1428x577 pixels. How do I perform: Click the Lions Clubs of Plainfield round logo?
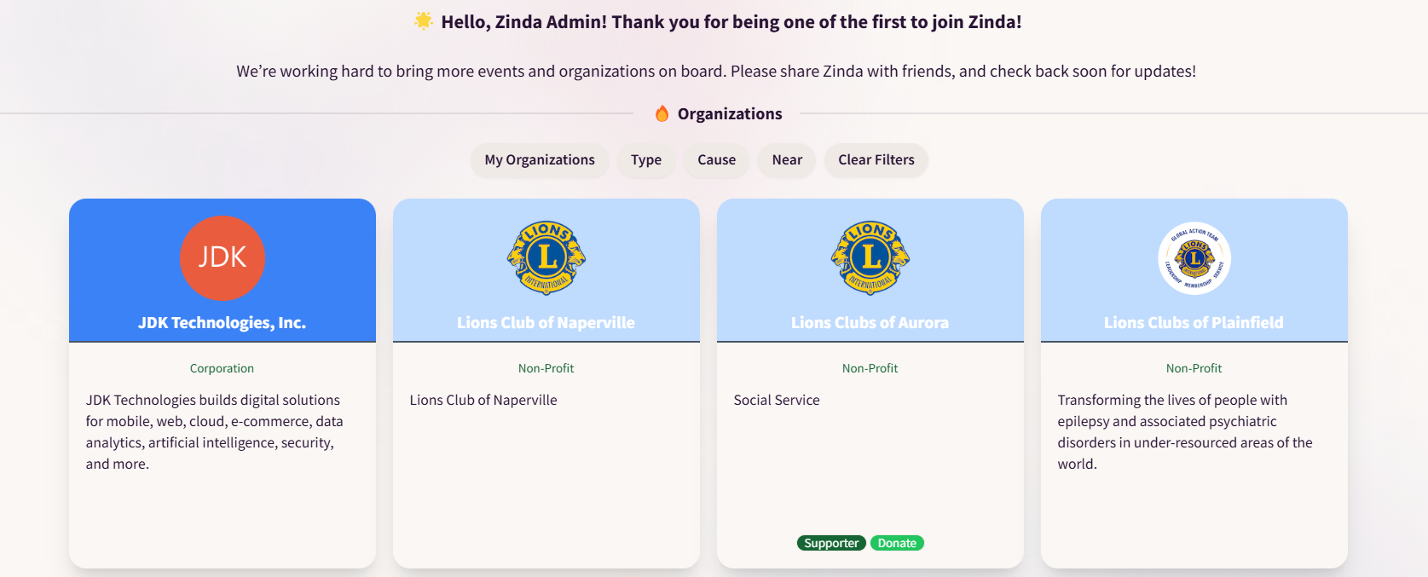1194,258
